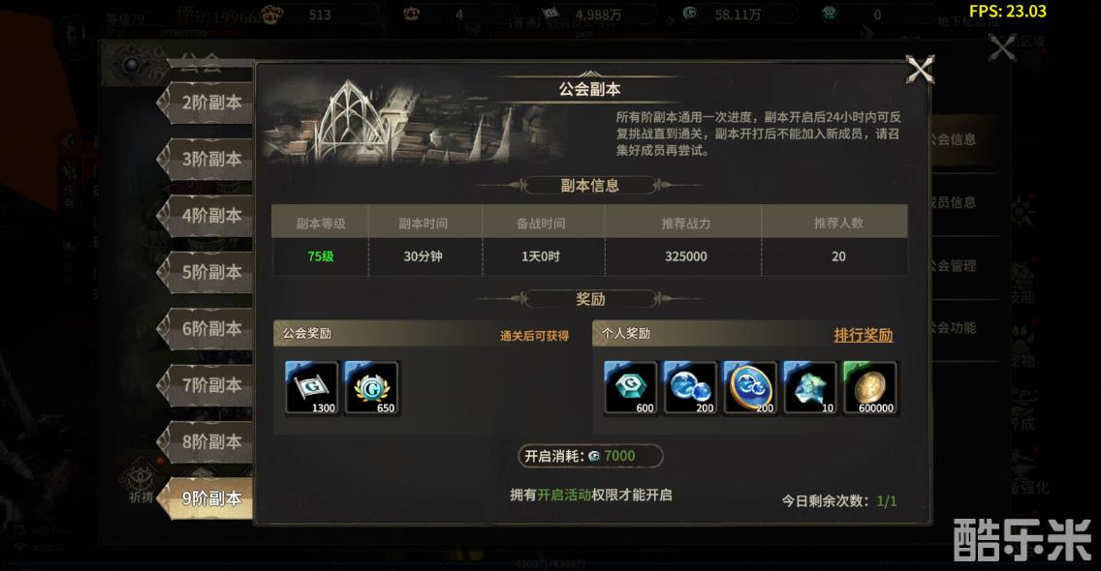Open the 排行奖励 ranking rewards link
The image size is (1101, 571).
863,335
